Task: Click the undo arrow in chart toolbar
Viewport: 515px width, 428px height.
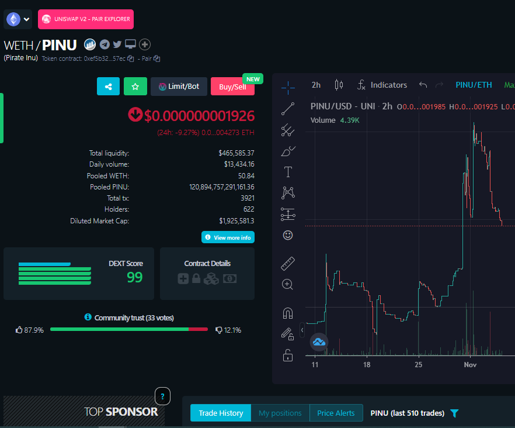Action: (x=423, y=85)
